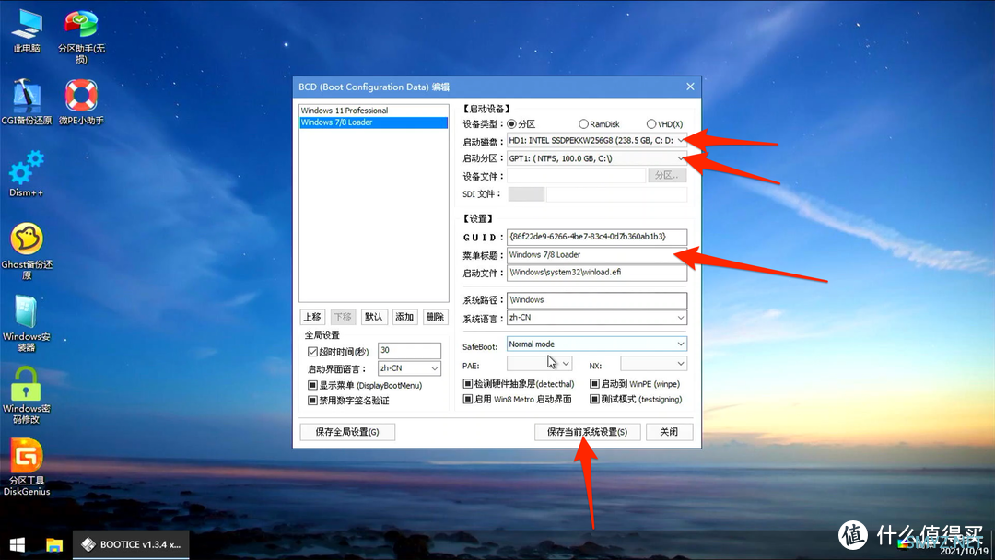995x560 pixels.
Task: Focus the 系统路径 \Windows field
Action: point(596,300)
